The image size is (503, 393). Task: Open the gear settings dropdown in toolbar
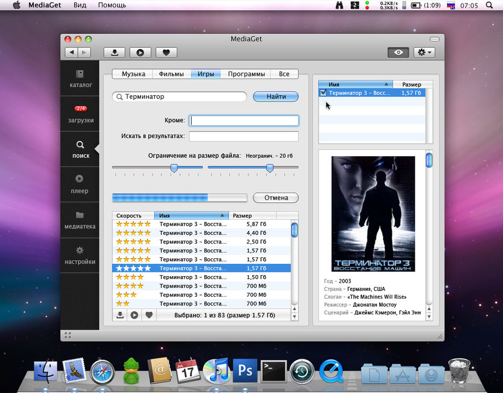[424, 52]
